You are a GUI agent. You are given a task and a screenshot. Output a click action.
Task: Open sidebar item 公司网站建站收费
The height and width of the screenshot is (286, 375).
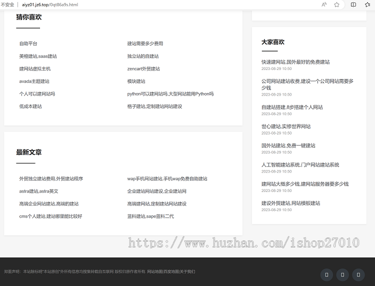[x=307, y=84]
